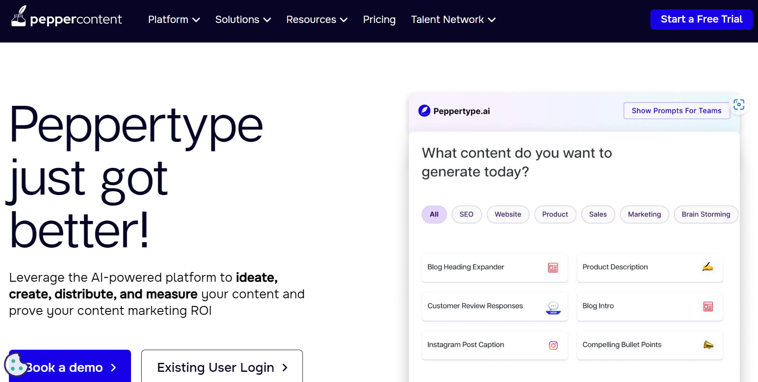Expand the Talent Network menu

pyautogui.click(x=453, y=20)
